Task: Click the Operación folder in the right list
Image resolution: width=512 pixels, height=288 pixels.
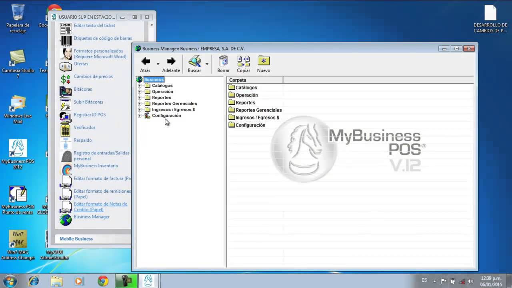Action: point(243,95)
